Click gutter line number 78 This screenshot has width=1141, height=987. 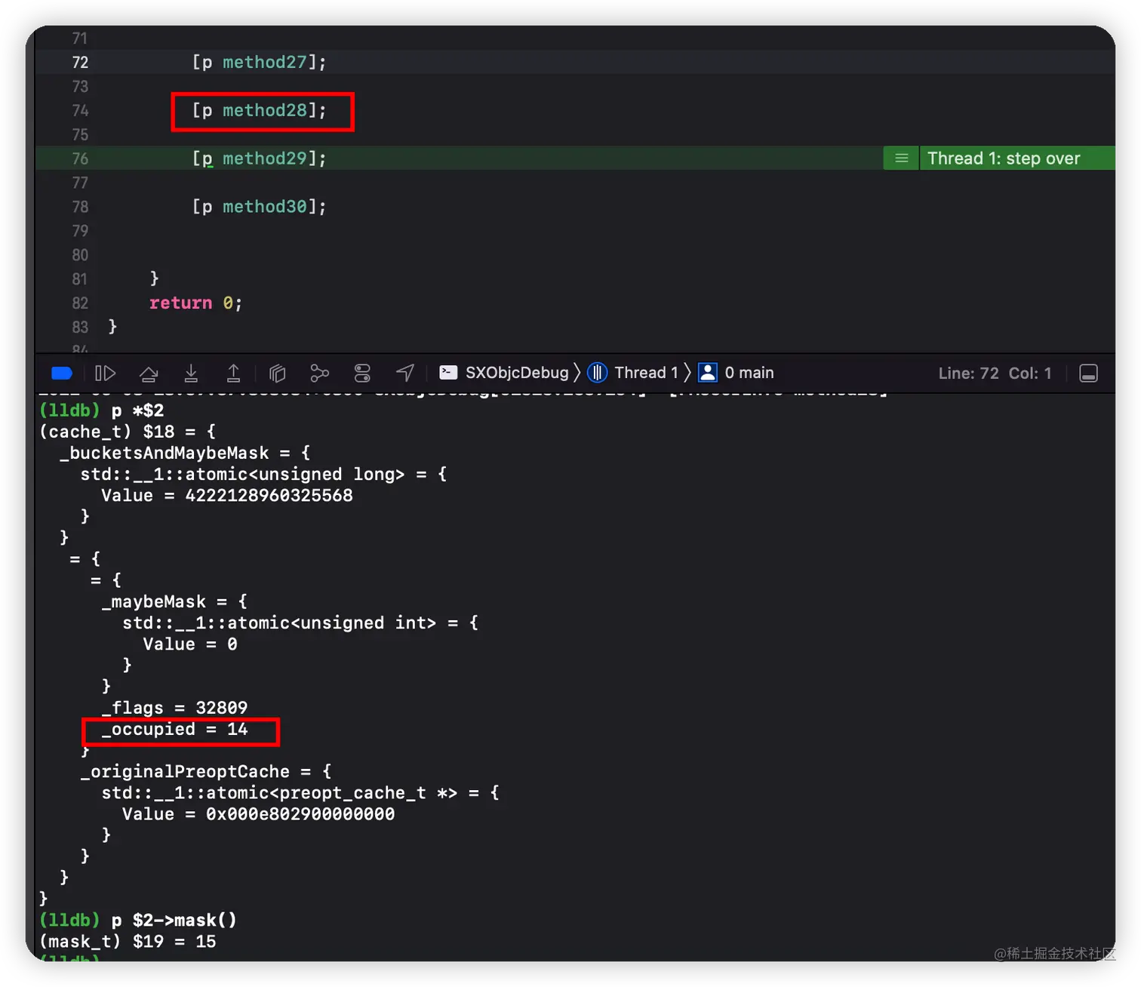(x=80, y=207)
